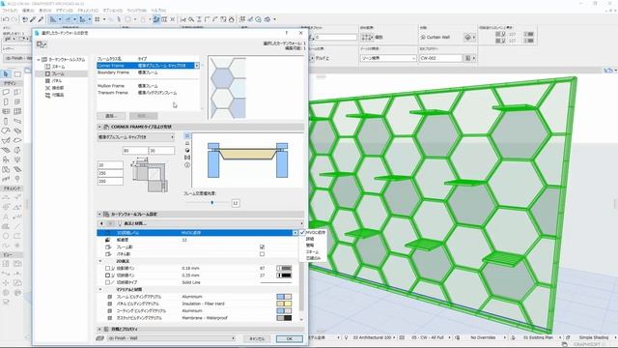Image resolution: width=618 pixels, height=348 pixels.
Task: Select the Pick Up Parameters eyedropper
Action: (x=33, y=19)
